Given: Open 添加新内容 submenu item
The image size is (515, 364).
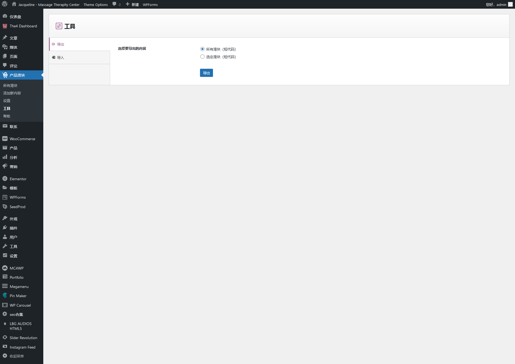Looking at the screenshot, I should click(12, 93).
